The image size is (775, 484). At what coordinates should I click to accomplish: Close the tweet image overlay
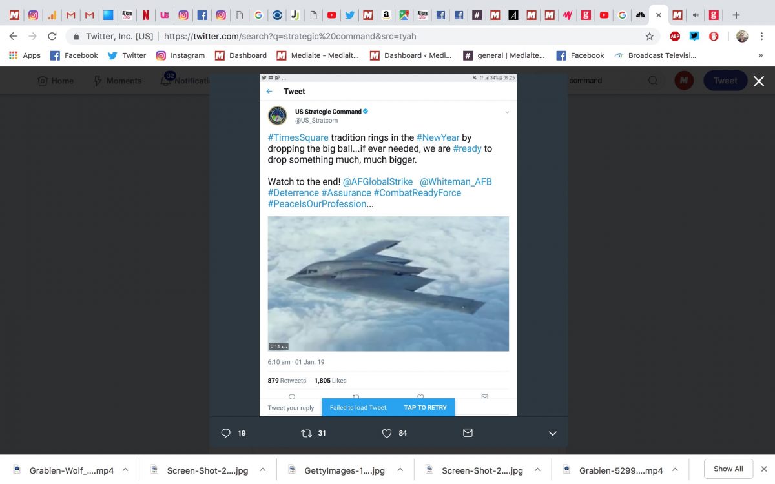point(759,81)
